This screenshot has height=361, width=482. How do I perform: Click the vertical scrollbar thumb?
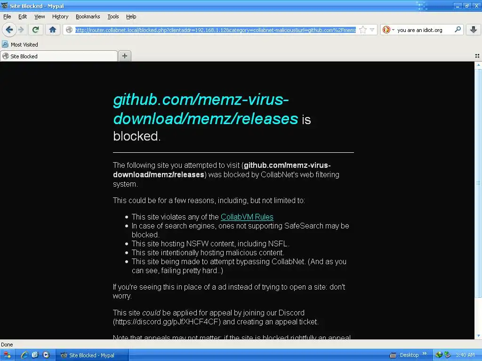click(478, 183)
